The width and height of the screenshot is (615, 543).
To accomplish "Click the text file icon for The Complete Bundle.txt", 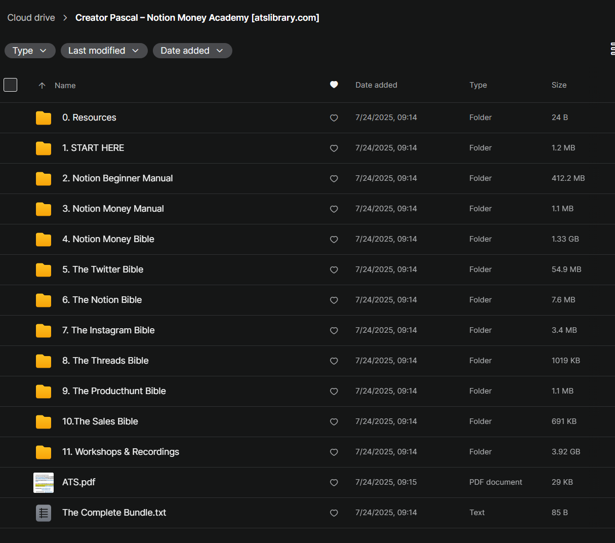I will click(x=44, y=513).
